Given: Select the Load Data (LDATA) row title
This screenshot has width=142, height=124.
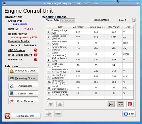Looking at the screenshot, I should pyautogui.click(x=60, y=65).
